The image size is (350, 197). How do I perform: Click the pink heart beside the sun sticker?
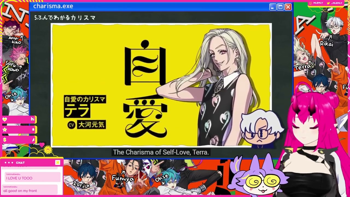(x=42, y=145)
